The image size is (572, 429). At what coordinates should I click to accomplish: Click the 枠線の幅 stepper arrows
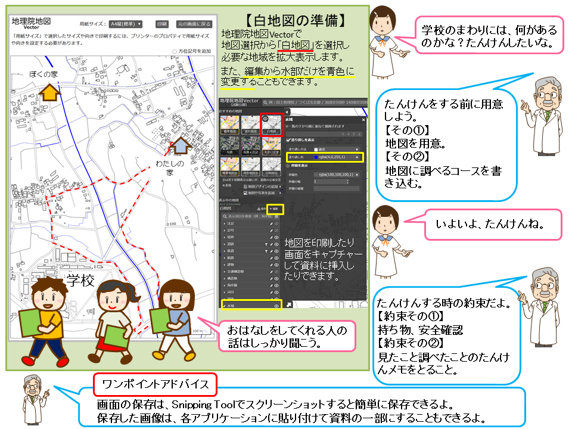pos(347,182)
